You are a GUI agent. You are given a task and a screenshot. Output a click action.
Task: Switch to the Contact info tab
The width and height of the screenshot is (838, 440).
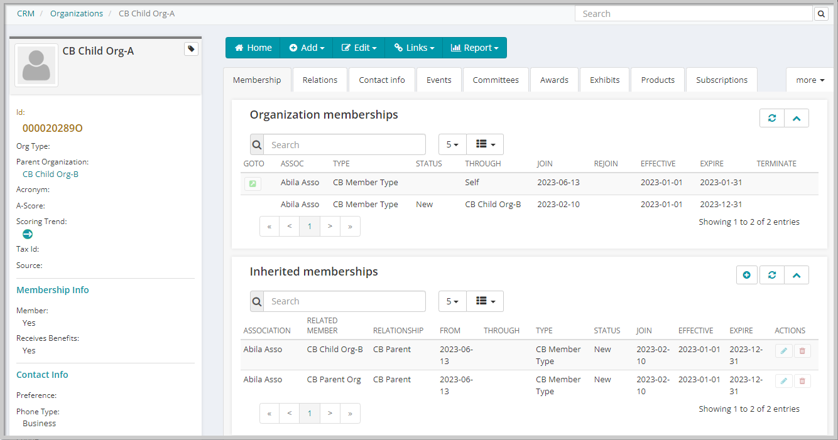coord(382,80)
